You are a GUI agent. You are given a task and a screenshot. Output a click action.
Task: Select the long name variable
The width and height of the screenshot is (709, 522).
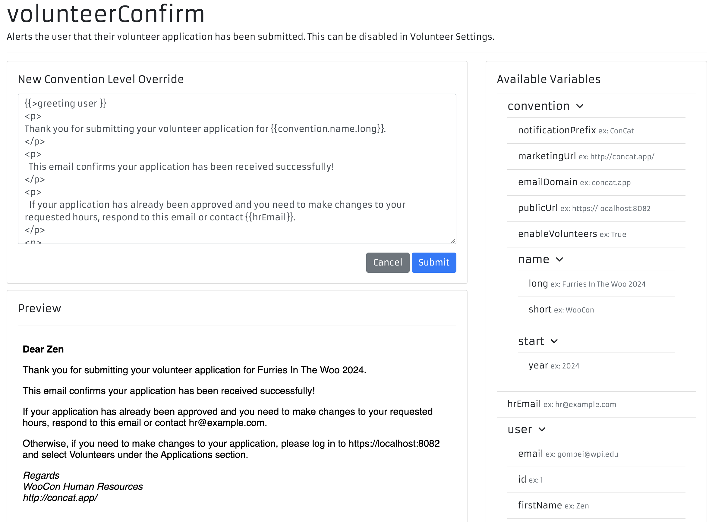(538, 284)
